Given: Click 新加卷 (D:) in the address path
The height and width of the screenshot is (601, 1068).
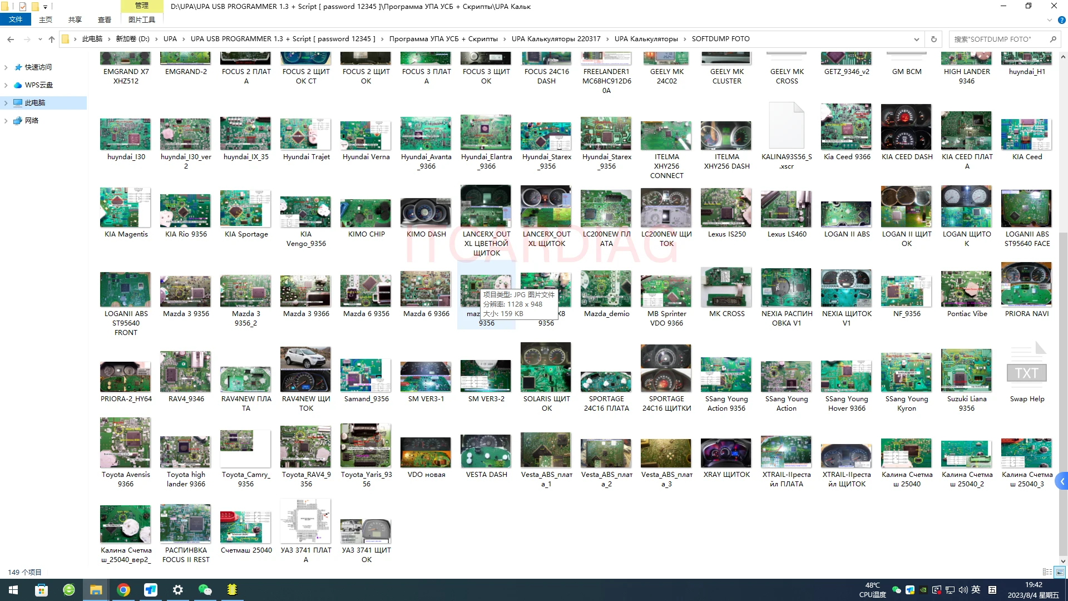Looking at the screenshot, I should (x=132, y=39).
